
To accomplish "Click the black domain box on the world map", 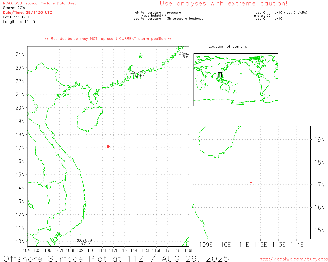I will click(220, 75).
